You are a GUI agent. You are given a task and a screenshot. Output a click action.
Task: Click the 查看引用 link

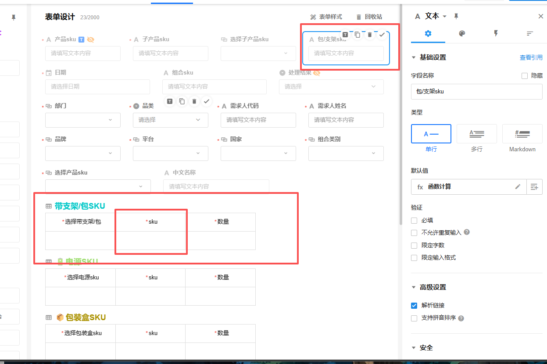(x=532, y=57)
